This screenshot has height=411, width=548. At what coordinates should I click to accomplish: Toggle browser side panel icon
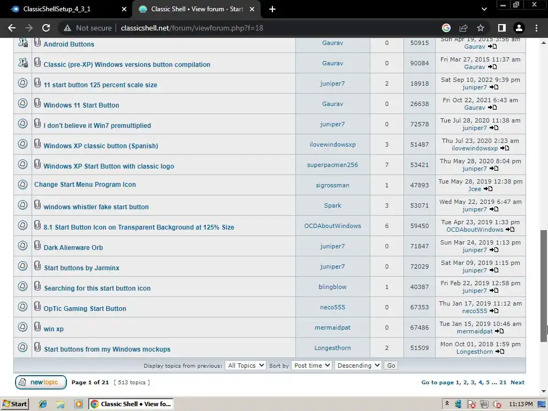point(502,28)
